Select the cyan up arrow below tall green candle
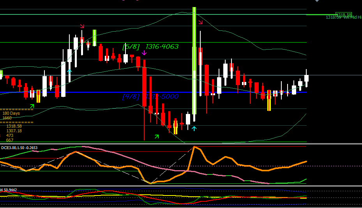Image resolution: width=362 pixels, height=208 pixels. pyautogui.click(x=194, y=128)
